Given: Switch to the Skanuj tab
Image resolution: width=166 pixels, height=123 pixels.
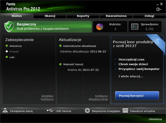Looking at the screenshot, I should click(x=50, y=16).
